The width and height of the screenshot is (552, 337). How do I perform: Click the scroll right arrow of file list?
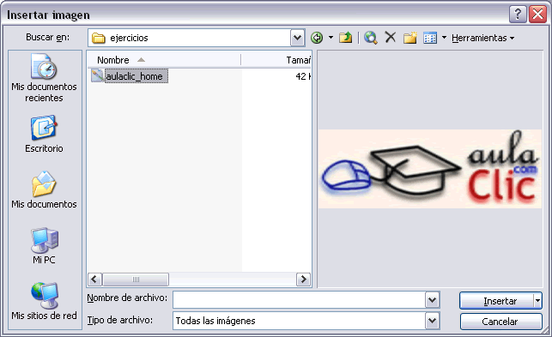pos(303,280)
